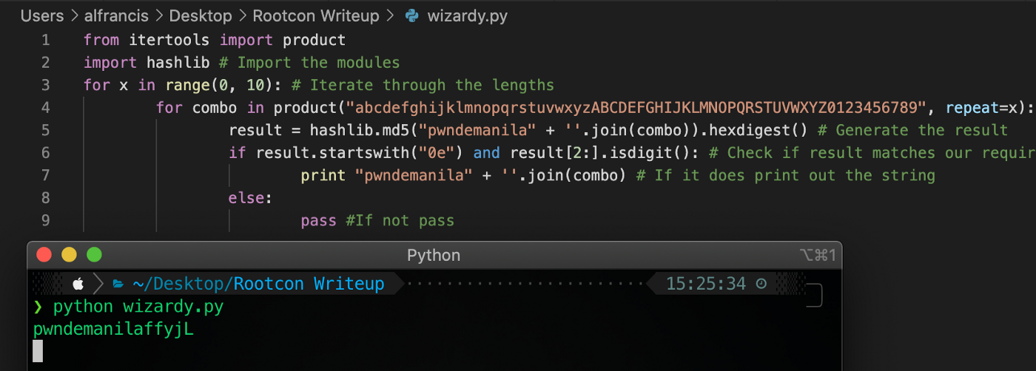Close the Python terminal window

(x=44, y=255)
